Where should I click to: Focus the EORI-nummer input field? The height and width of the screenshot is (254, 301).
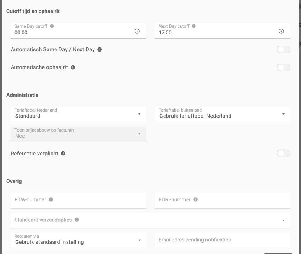click(223, 201)
